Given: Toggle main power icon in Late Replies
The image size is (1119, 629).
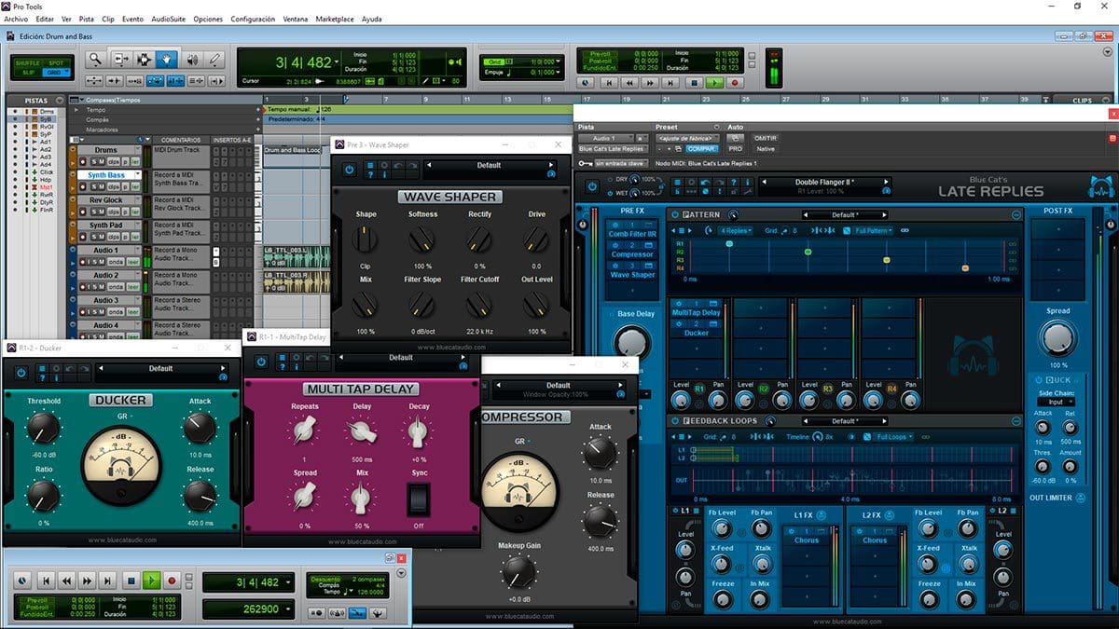Looking at the screenshot, I should [x=592, y=186].
